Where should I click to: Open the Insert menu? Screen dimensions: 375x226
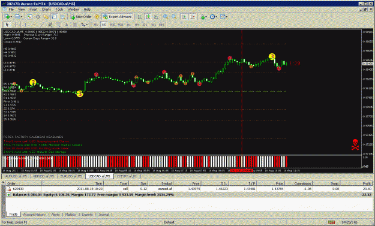pos(33,10)
